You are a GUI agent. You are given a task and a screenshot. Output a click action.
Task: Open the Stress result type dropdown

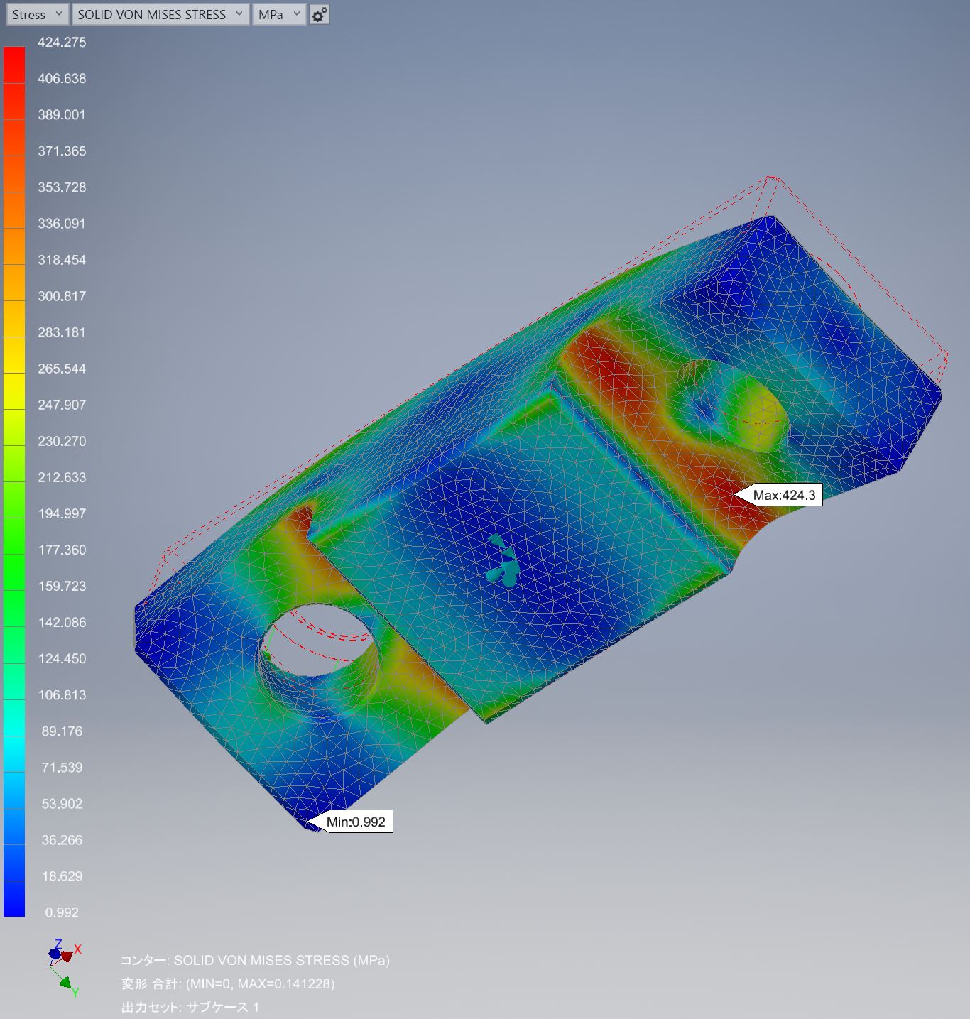(38, 14)
